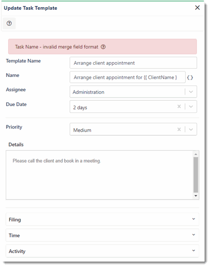
Task: Open the Priority dropdown arrow
Action: (x=191, y=129)
